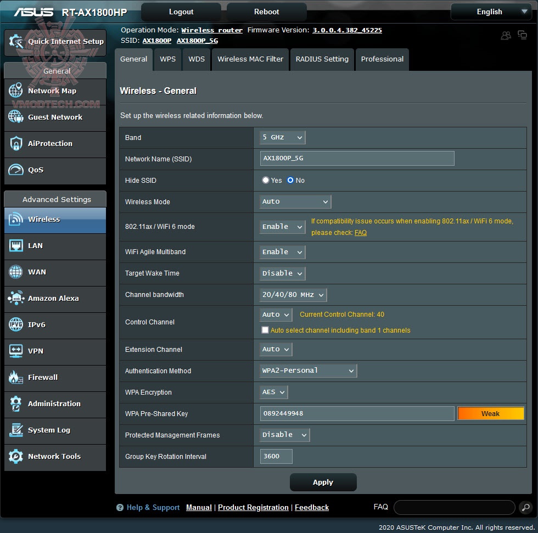Open AiProtection shield lock icon
Screen dimensions: 538x533
click(16, 143)
